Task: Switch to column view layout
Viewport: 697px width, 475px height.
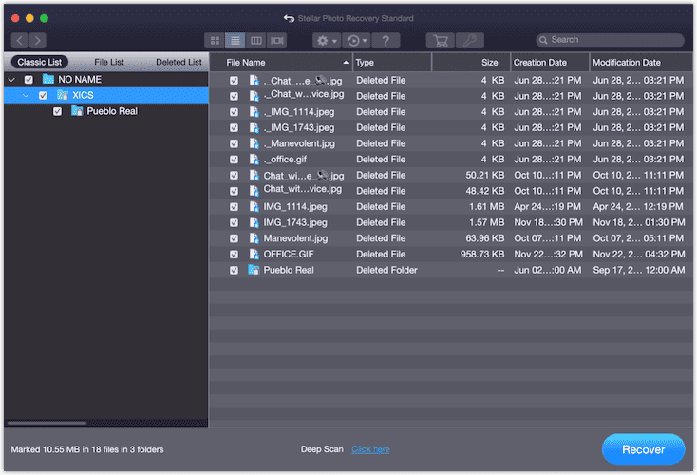Action: pyautogui.click(x=255, y=40)
